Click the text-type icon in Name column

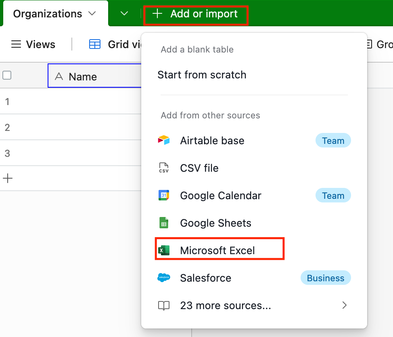tap(59, 76)
